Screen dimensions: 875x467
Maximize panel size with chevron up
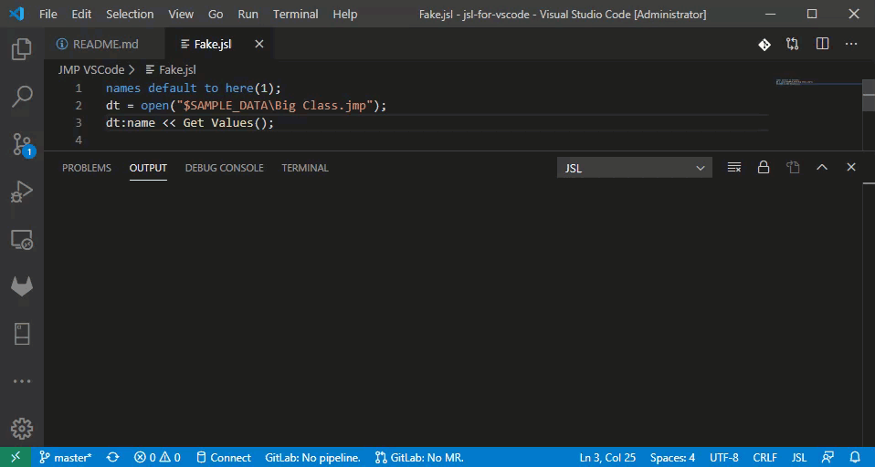pos(822,167)
